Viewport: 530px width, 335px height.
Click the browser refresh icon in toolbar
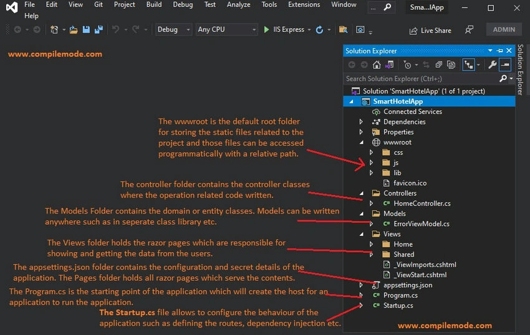[319, 30]
